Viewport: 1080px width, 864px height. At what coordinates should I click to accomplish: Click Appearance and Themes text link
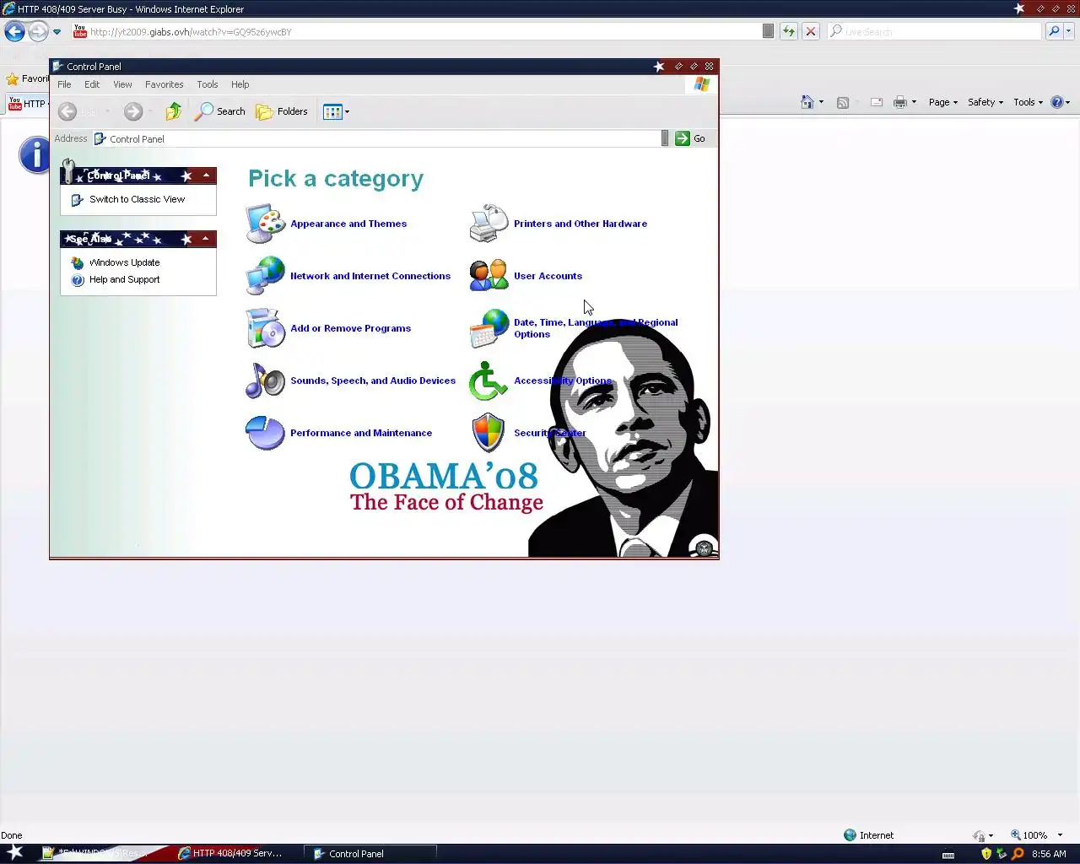click(348, 224)
